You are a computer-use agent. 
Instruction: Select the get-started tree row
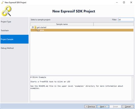click(x=82, y=27)
